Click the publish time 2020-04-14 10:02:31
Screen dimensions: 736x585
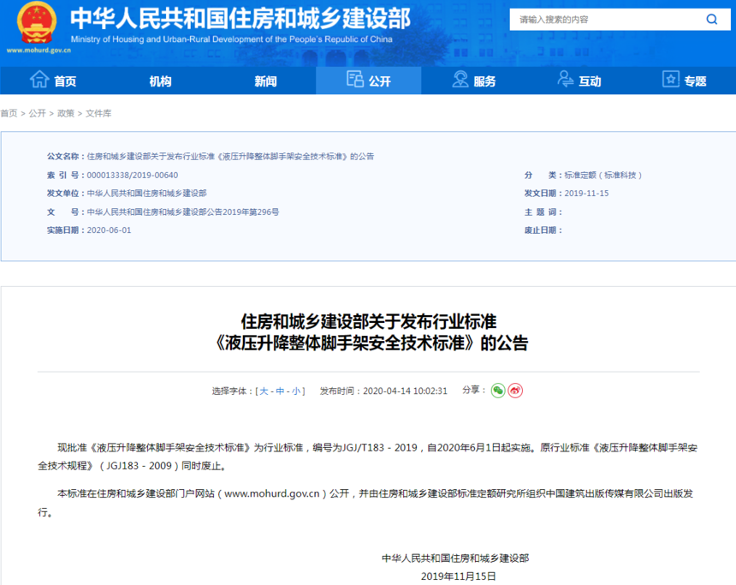pos(405,391)
